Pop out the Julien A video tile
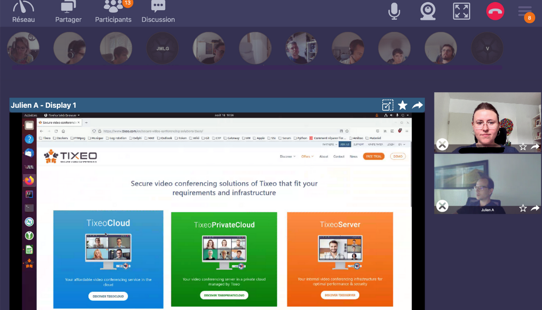 click(x=535, y=208)
